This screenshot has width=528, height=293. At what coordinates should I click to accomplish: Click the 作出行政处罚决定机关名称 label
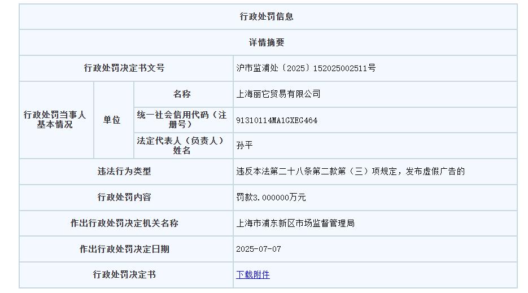coord(124,224)
